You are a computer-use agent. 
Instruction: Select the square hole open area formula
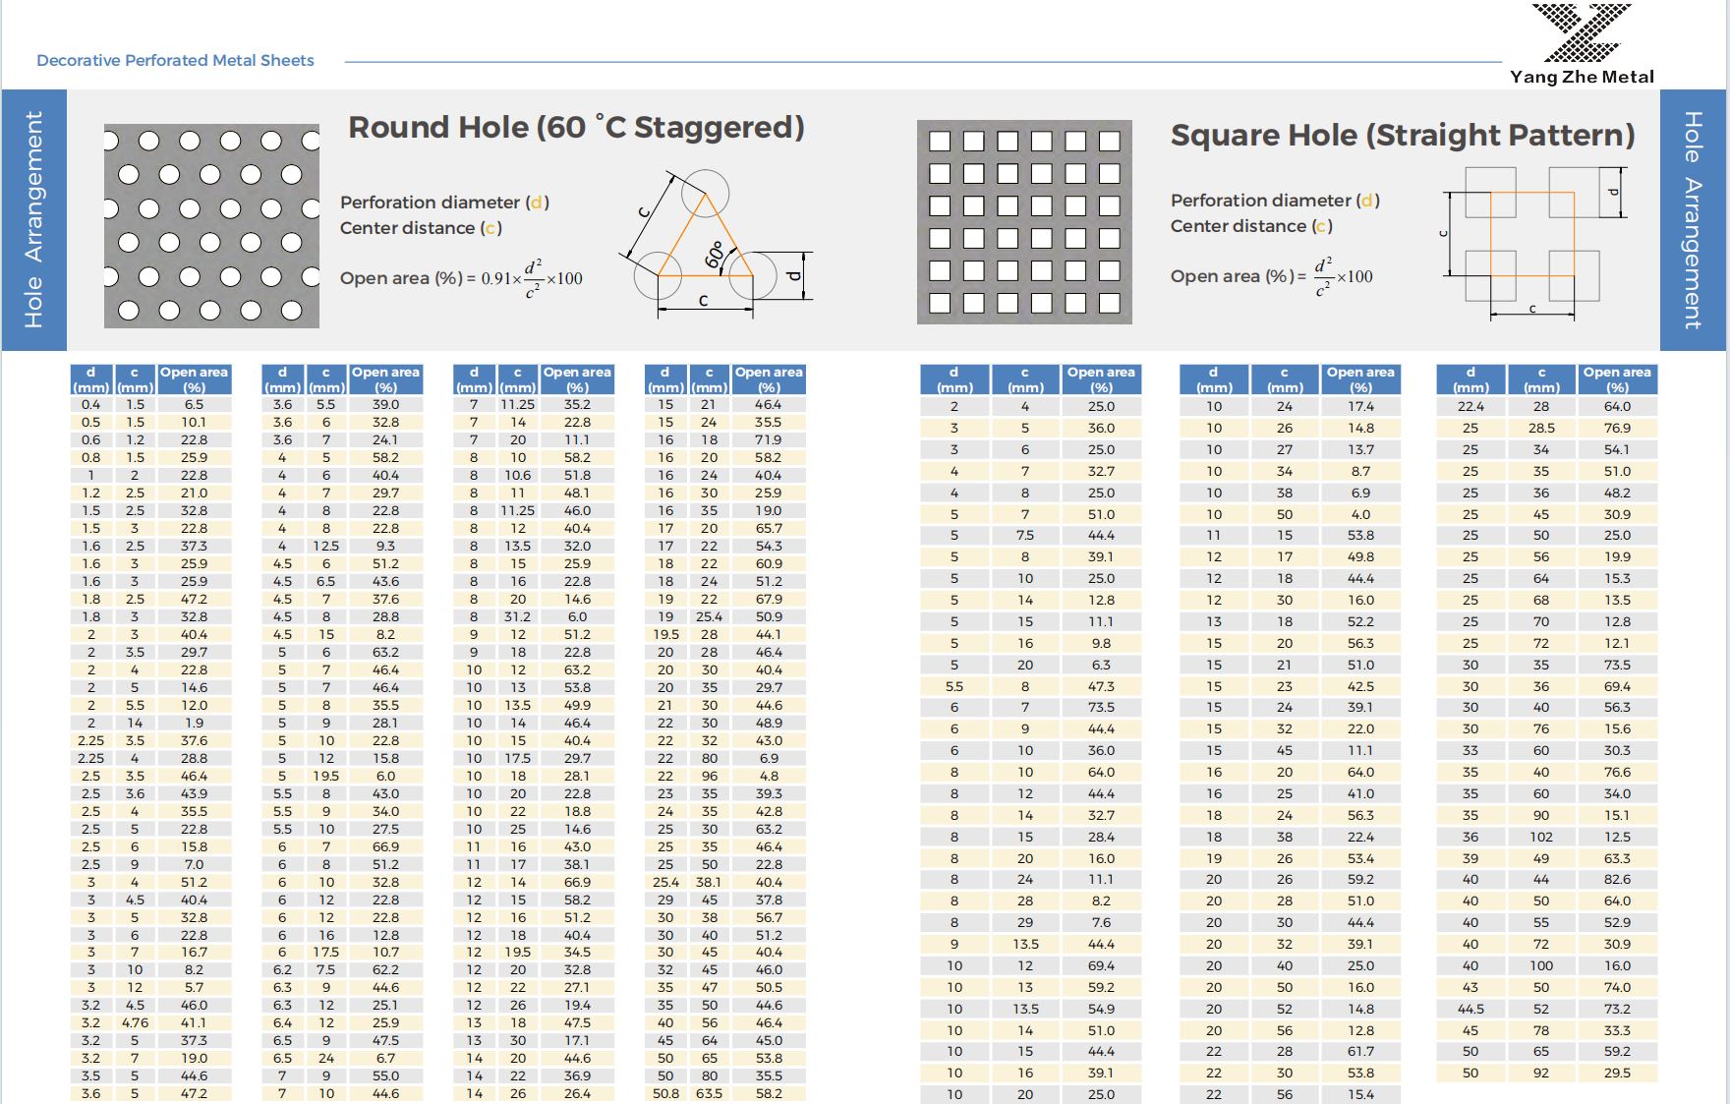point(1271,276)
